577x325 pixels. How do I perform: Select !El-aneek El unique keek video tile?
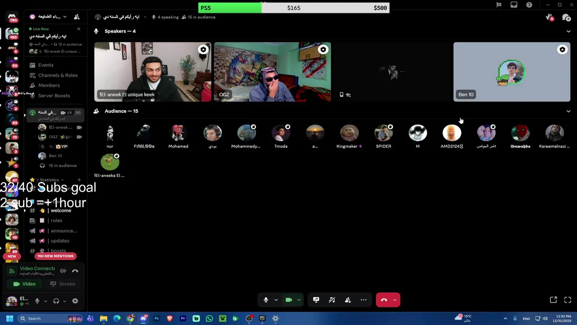click(153, 72)
